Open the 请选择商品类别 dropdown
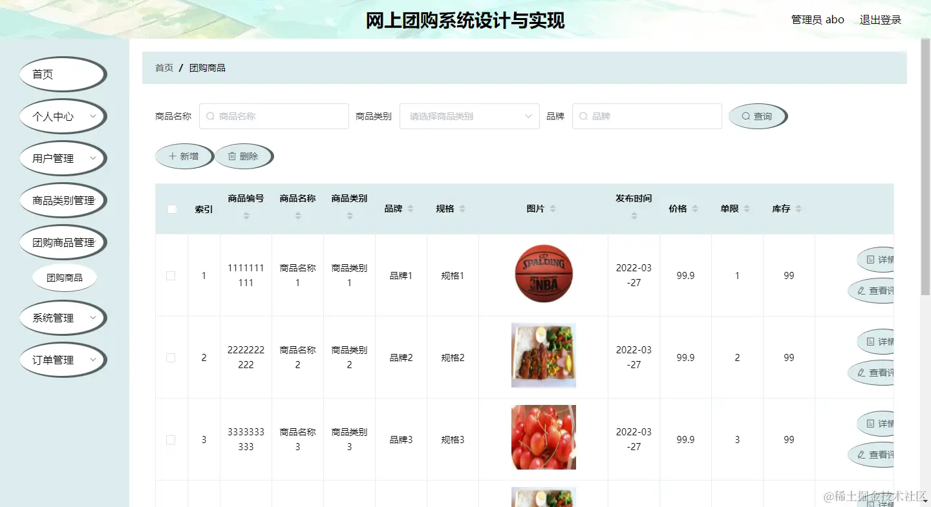Screen dimensions: 931x507 pyautogui.click(x=469, y=116)
